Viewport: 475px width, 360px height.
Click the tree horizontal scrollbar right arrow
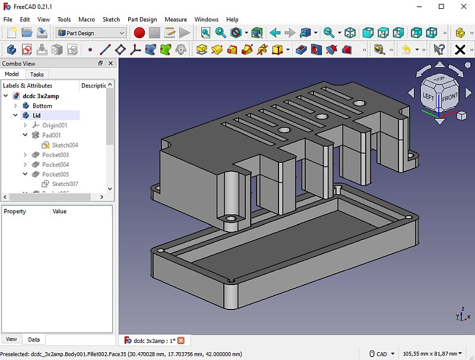(102, 197)
